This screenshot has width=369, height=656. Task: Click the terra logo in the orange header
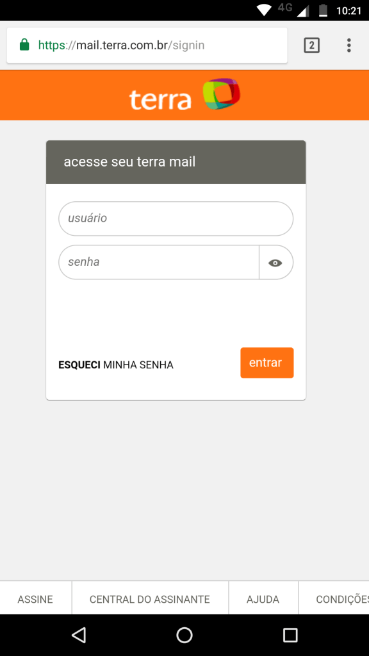pyautogui.click(x=184, y=96)
